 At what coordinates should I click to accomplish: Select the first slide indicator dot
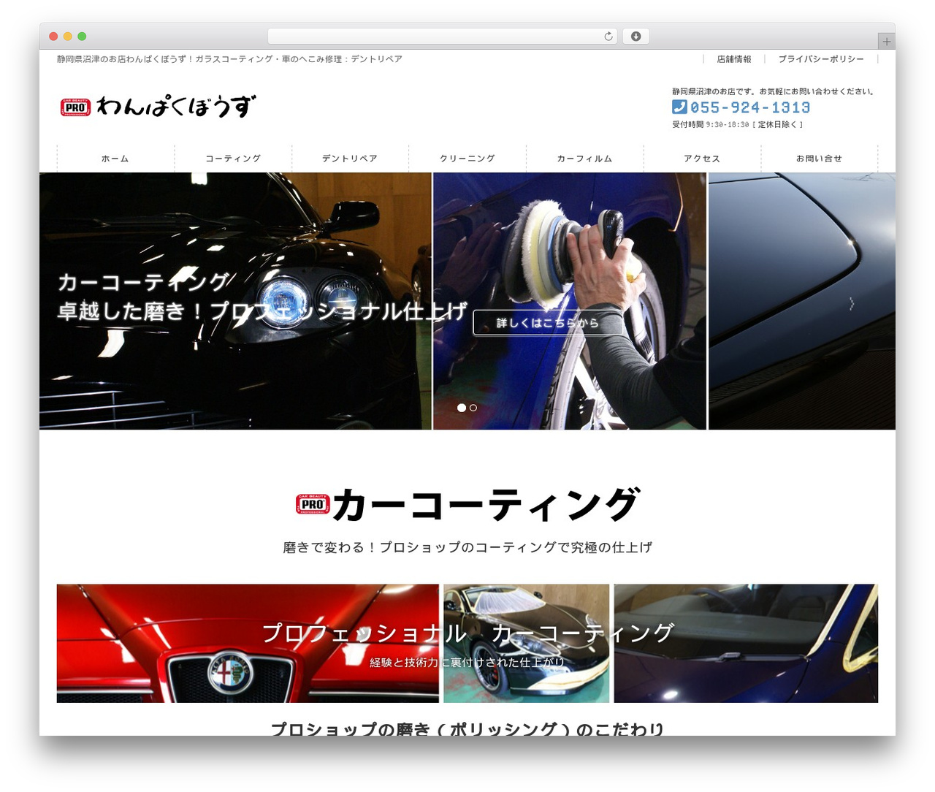tap(462, 408)
